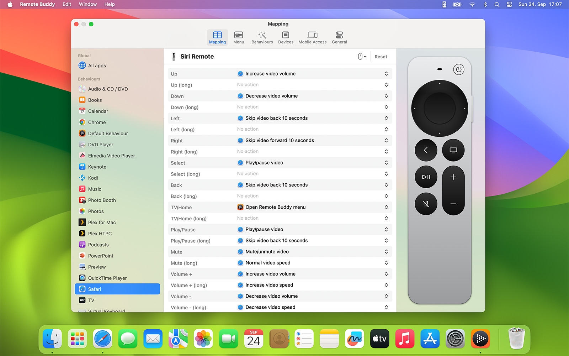Open System Settings from the Dock
Screen dimensions: 569x356
pyautogui.click(x=455, y=339)
